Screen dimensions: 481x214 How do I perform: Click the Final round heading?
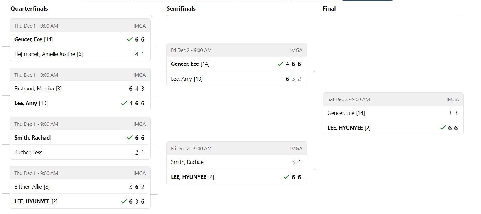tap(329, 9)
